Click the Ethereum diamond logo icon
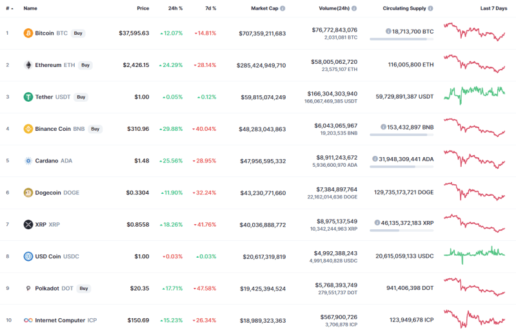This screenshot has width=516, height=333. click(x=28, y=65)
